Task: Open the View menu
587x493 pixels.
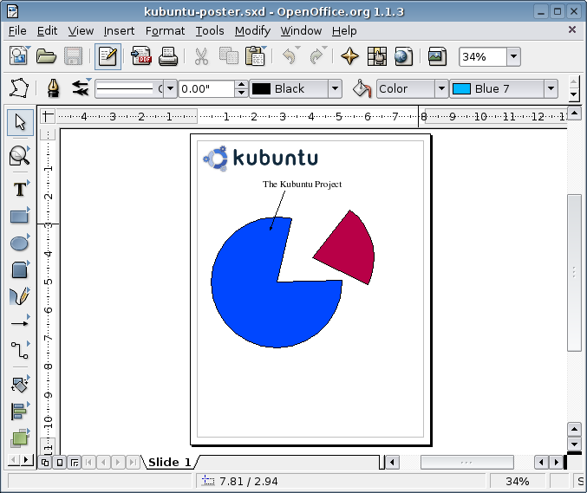Action: [x=81, y=30]
